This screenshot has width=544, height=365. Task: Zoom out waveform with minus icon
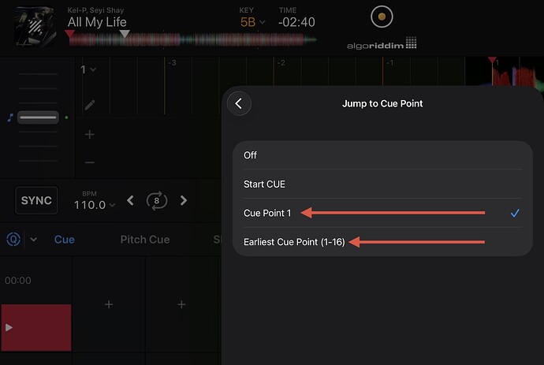pos(90,162)
